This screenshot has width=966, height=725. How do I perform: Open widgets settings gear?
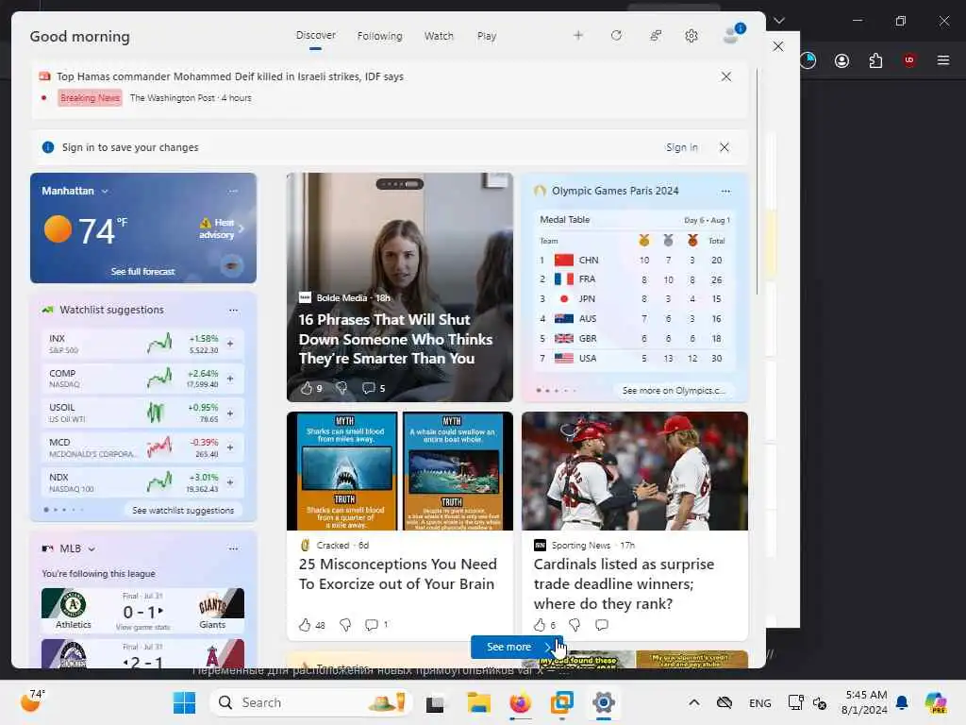coord(691,36)
